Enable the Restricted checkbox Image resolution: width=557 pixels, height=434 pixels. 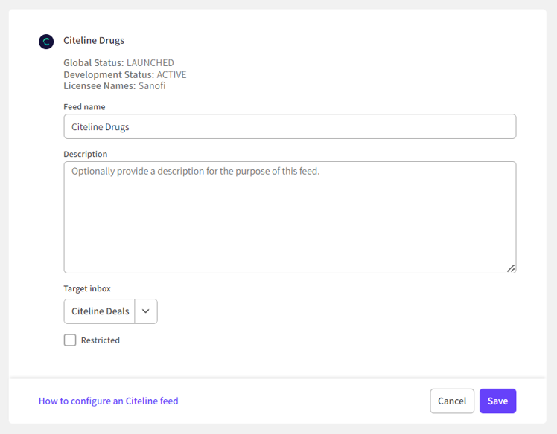(70, 340)
